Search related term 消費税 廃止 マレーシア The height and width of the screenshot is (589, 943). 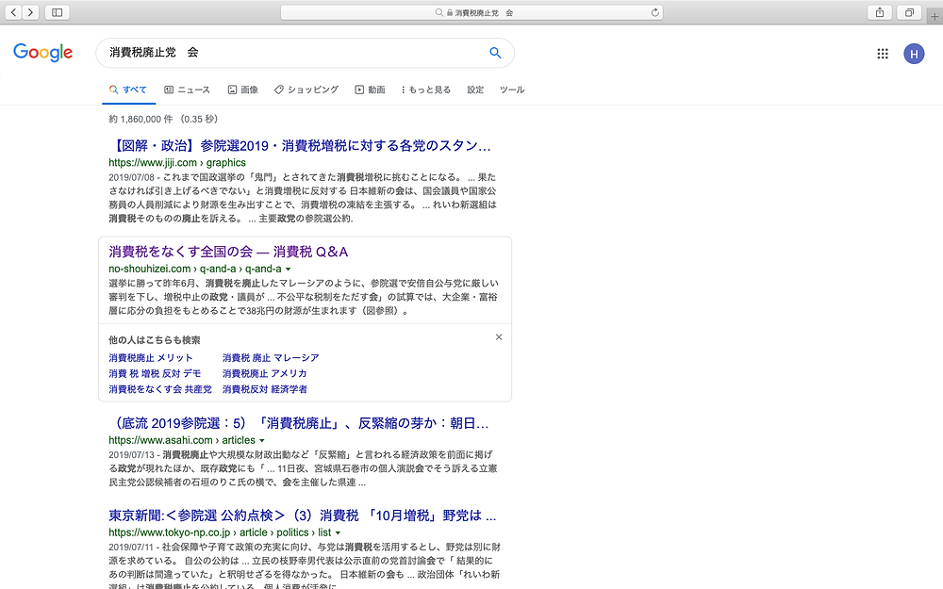tap(271, 357)
